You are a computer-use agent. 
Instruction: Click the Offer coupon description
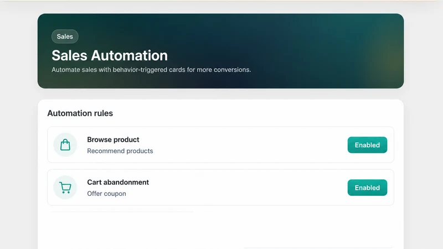[x=106, y=193]
